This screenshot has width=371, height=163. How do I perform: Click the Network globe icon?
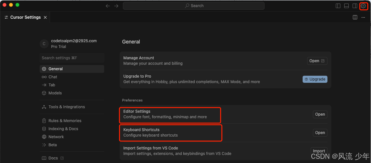pos(44,137)
